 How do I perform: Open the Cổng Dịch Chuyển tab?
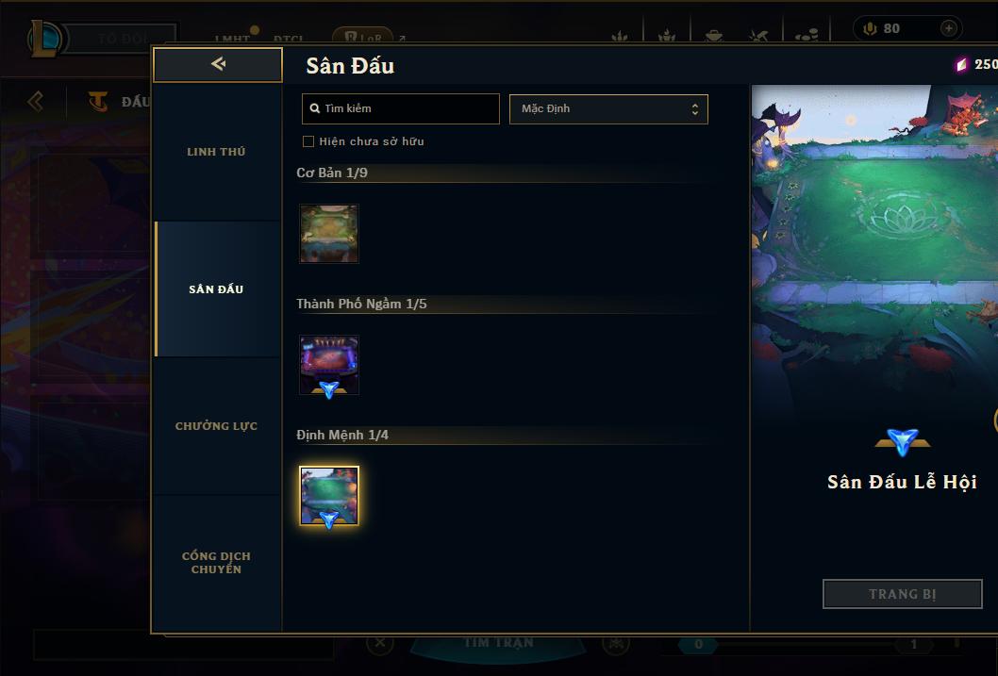(216, 563)
